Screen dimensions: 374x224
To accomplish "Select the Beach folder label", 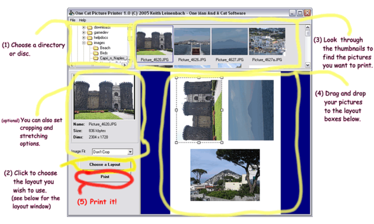I will pos(105,48).
